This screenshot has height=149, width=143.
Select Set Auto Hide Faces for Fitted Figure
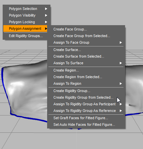pos(86,124)
